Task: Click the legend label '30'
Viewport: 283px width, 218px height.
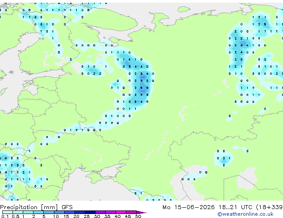Action: (x=97, y=216)
